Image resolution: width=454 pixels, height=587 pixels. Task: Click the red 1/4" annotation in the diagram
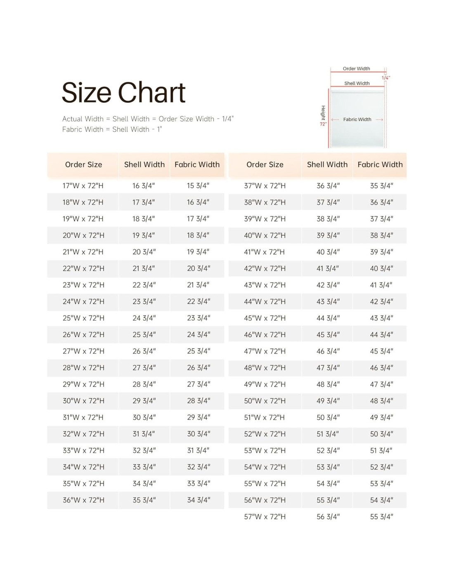385,78
